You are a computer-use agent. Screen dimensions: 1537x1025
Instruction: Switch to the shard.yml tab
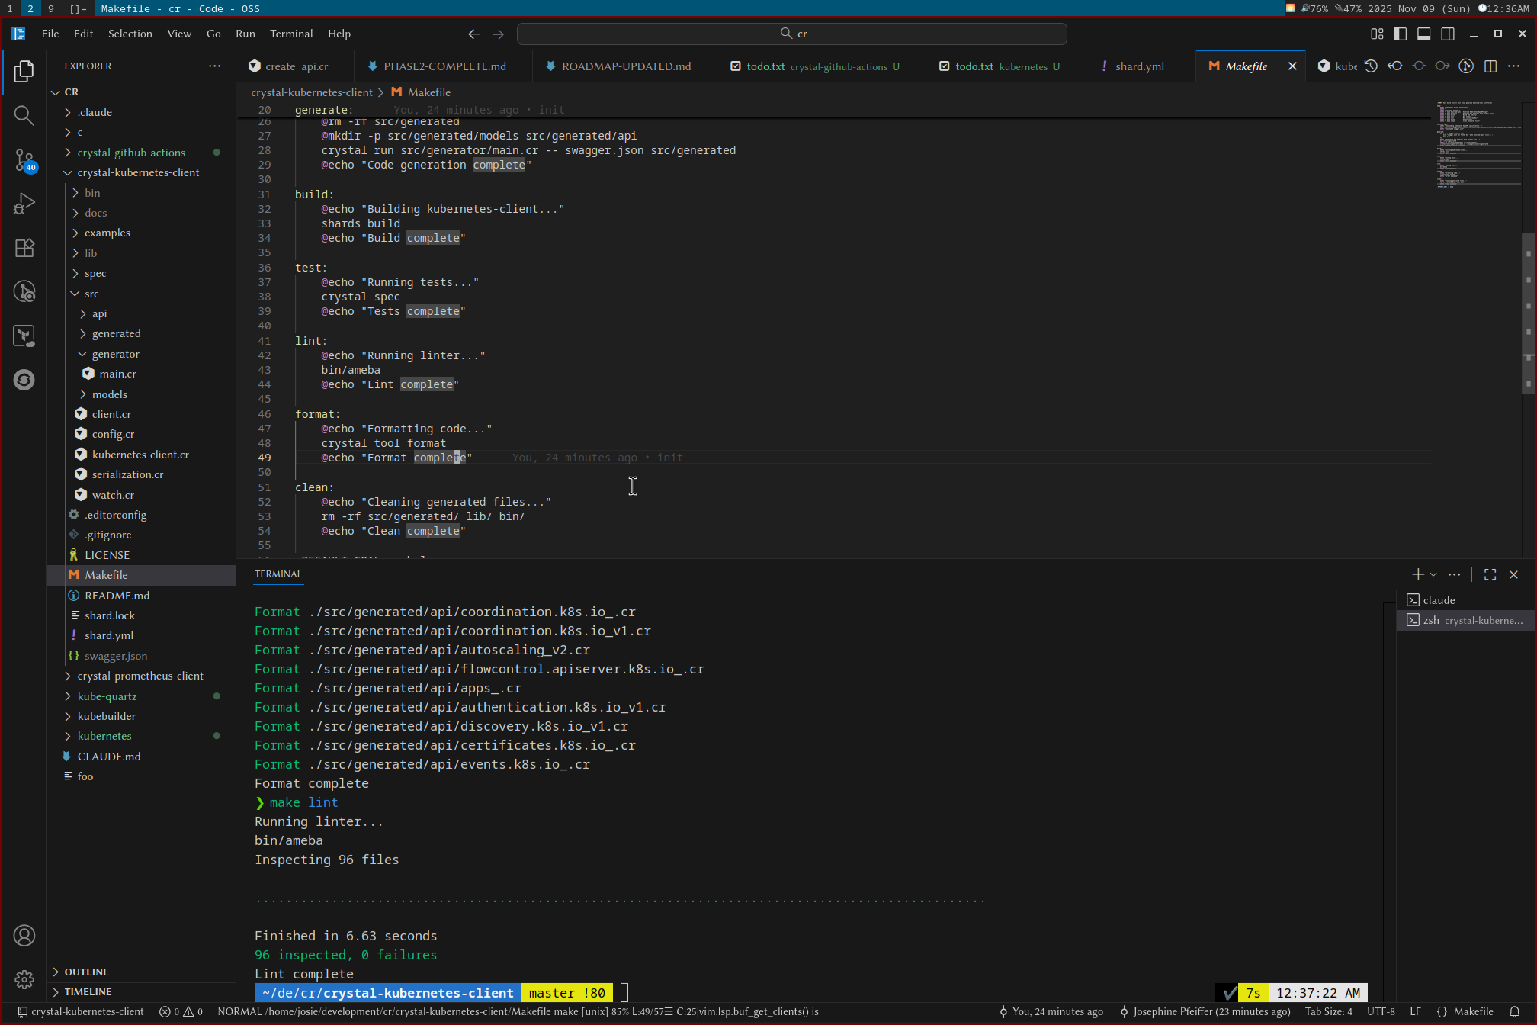click(1138, 66)
